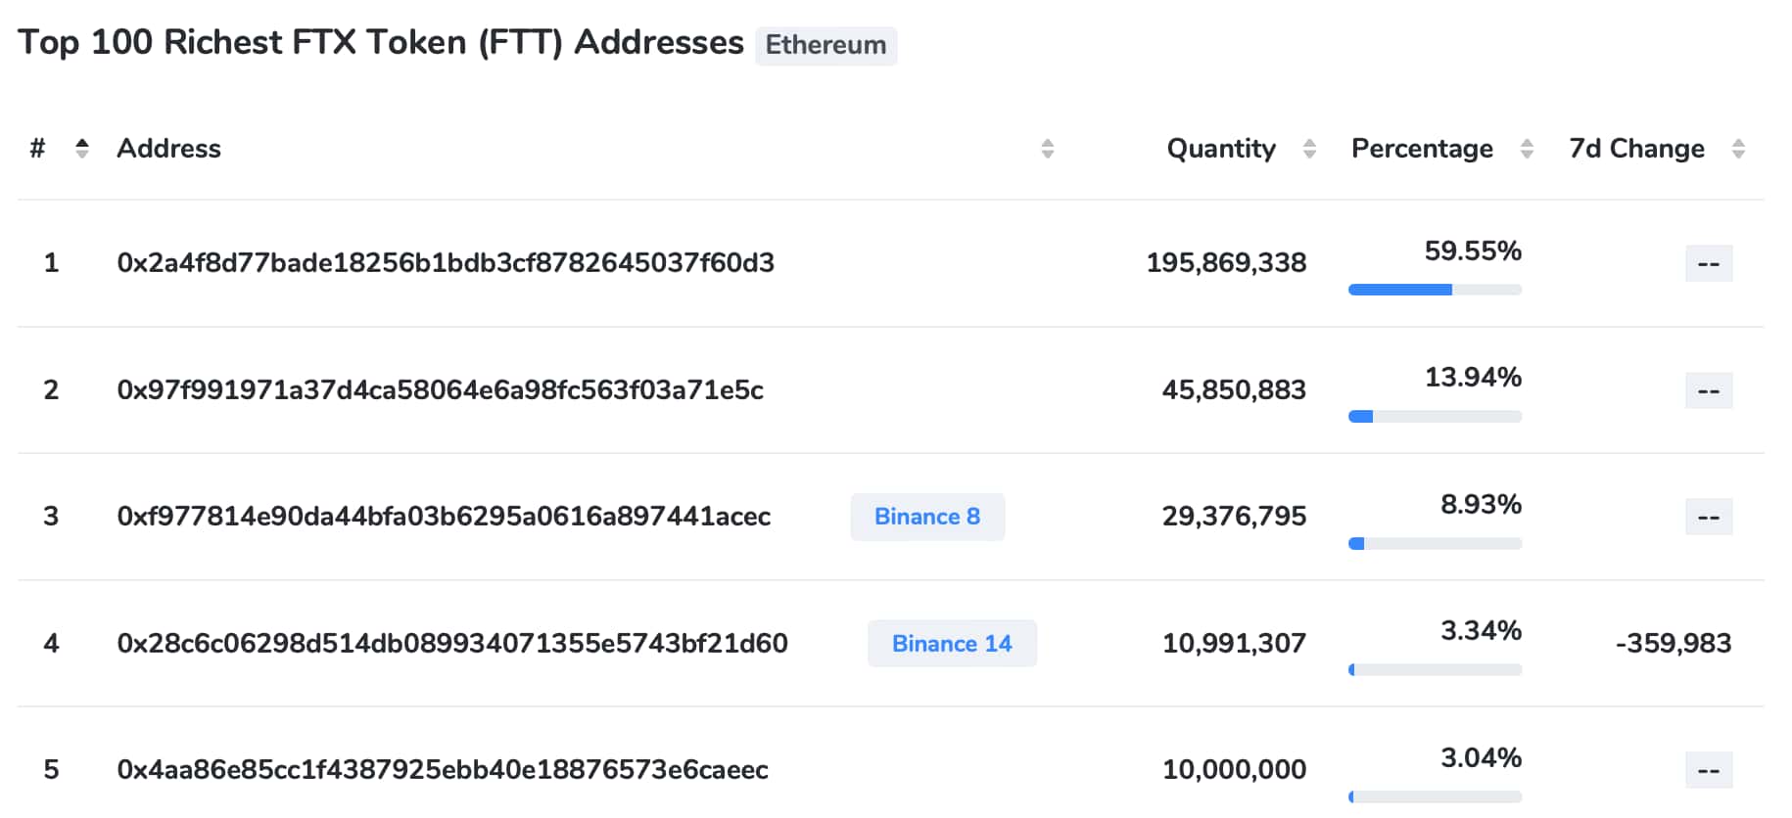Click the -359,983 7d change value
Image resolution: width=1792 pixels, height=818 pixels.
point(1673,644)
